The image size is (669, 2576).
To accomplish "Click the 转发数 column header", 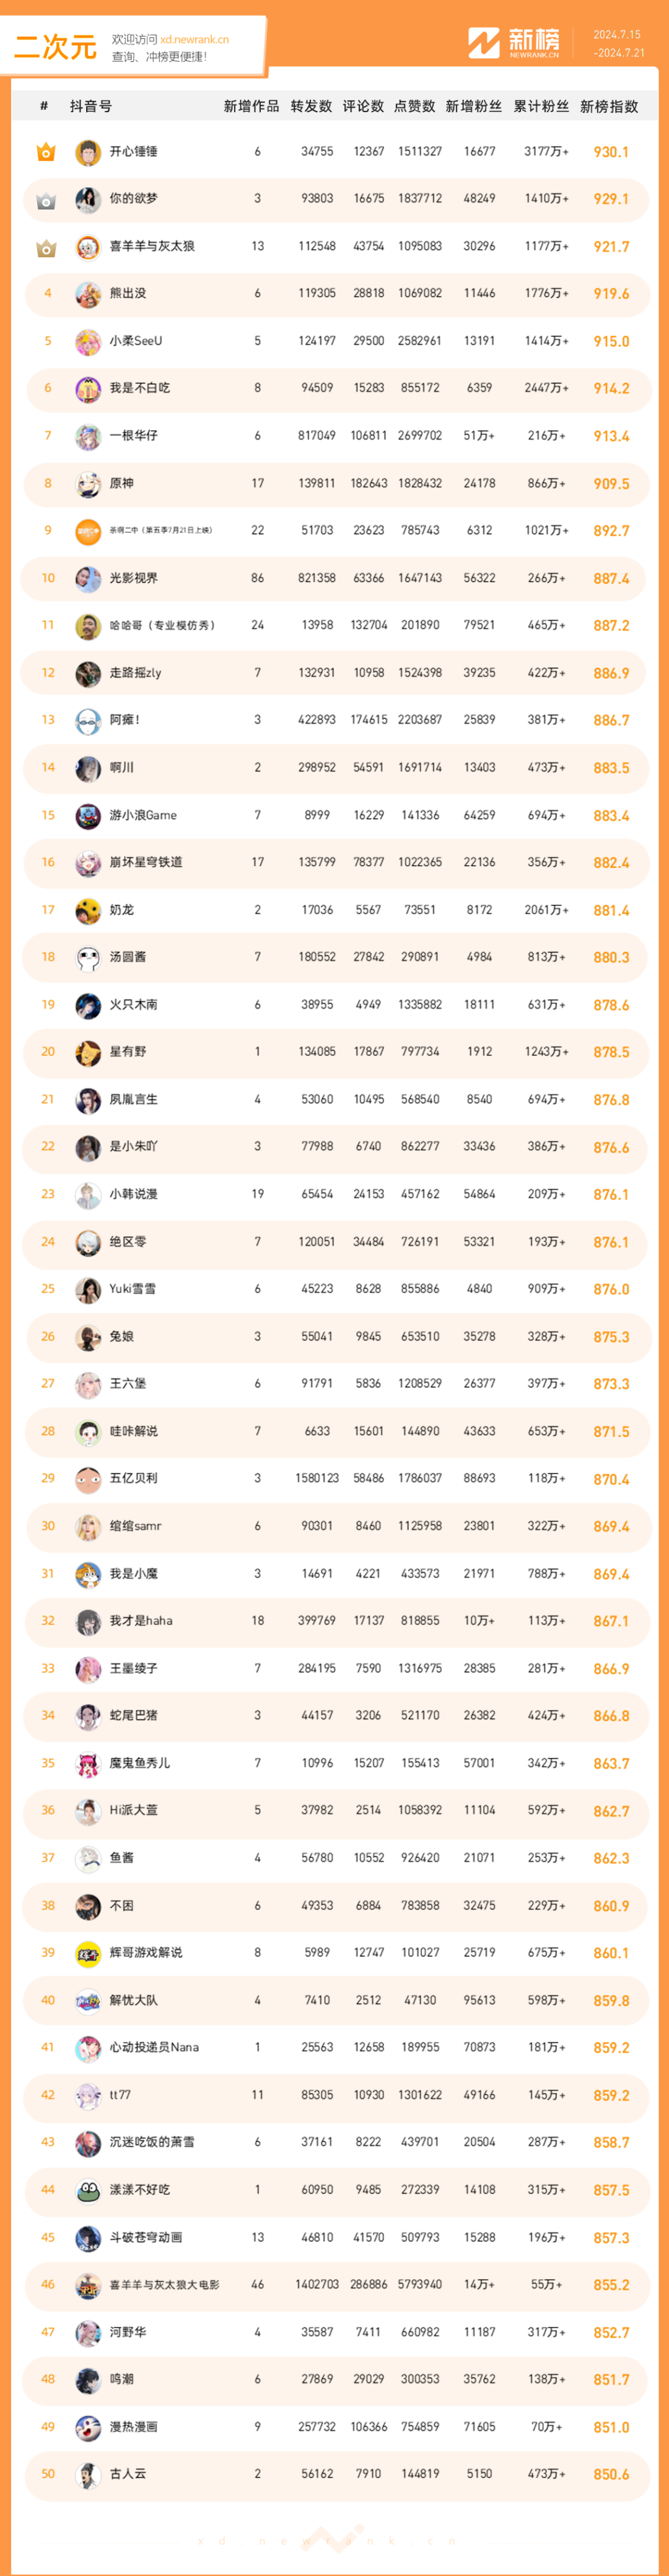I will click(311, 106).
